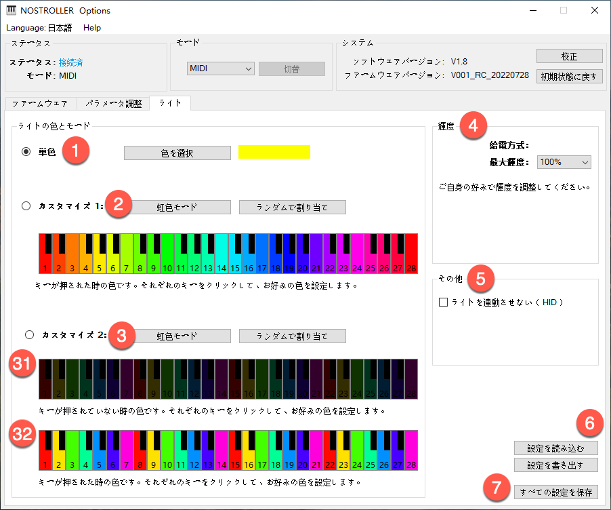Click the yellow single color swatch
Viewport: 611px width, 510px height.
tap(274, 152)
